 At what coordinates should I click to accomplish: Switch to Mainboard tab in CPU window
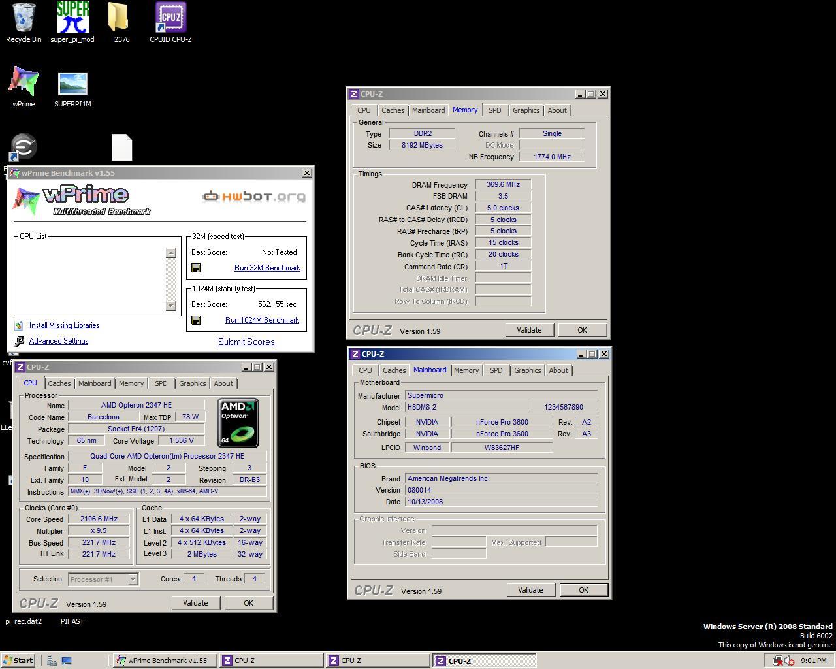(x=95, y=383)
